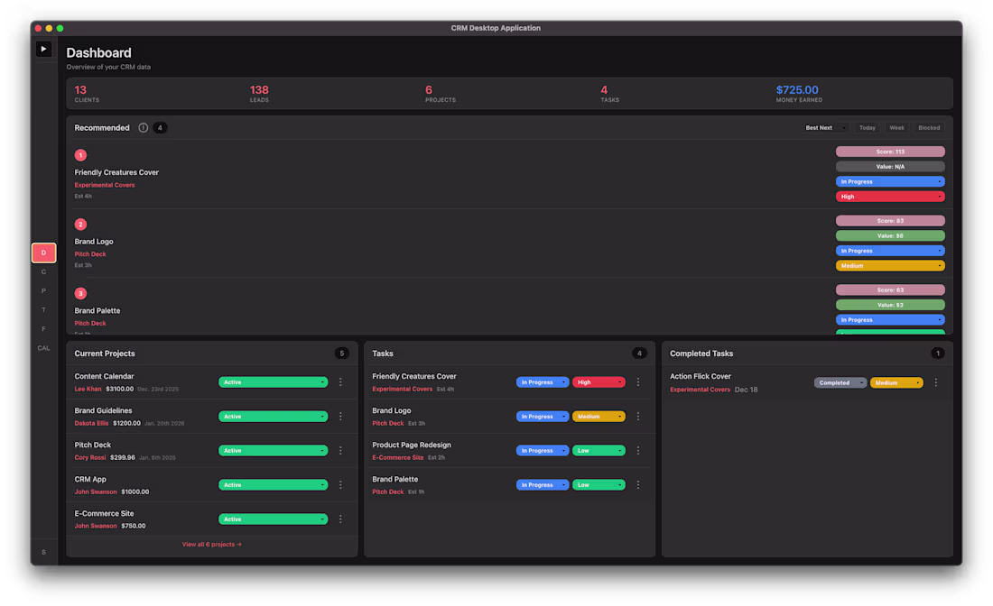Open the Active status dropdown for Content Calendar
This screenshot has height=606, width=993.
coord(273,381)
